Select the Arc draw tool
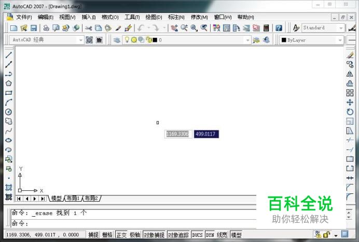Screen dimensions: 359x242 coord(9,102)
